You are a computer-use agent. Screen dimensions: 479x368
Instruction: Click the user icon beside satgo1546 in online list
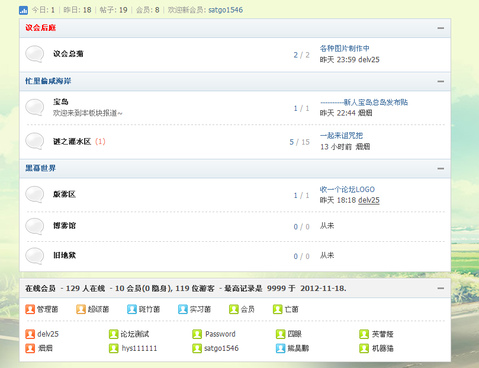point(197,348)
